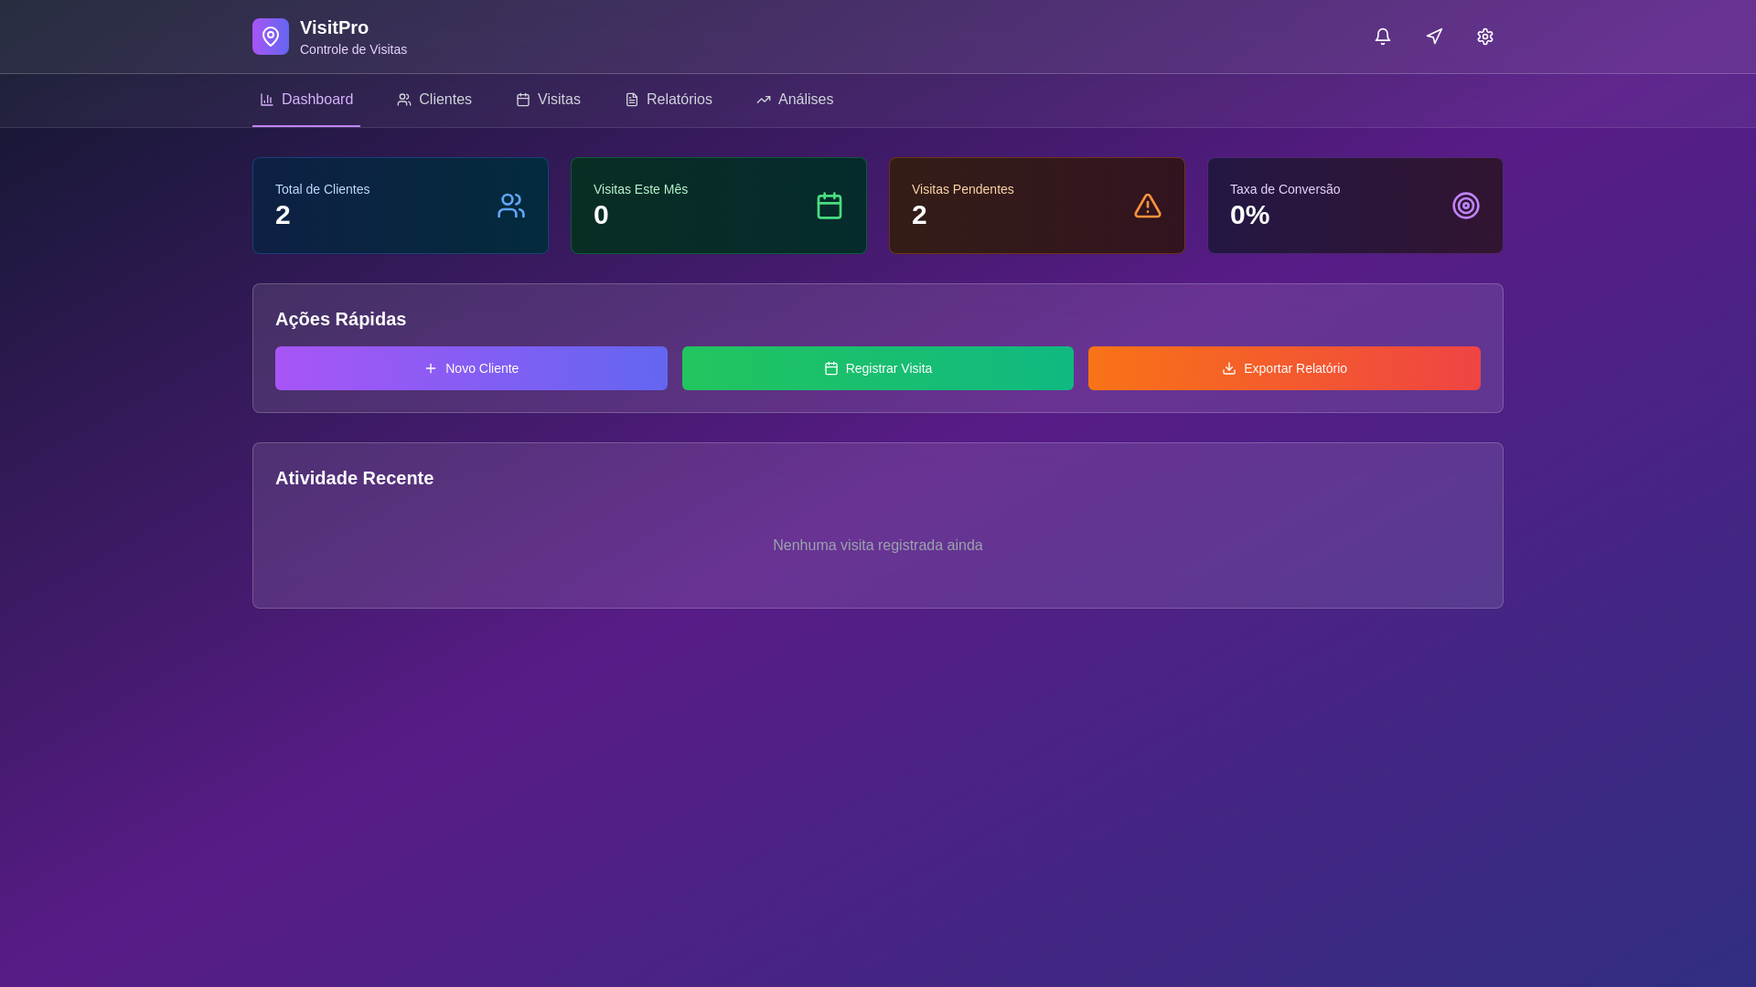
Task: Select the Dashboard tab
Action: click(306, 100)
